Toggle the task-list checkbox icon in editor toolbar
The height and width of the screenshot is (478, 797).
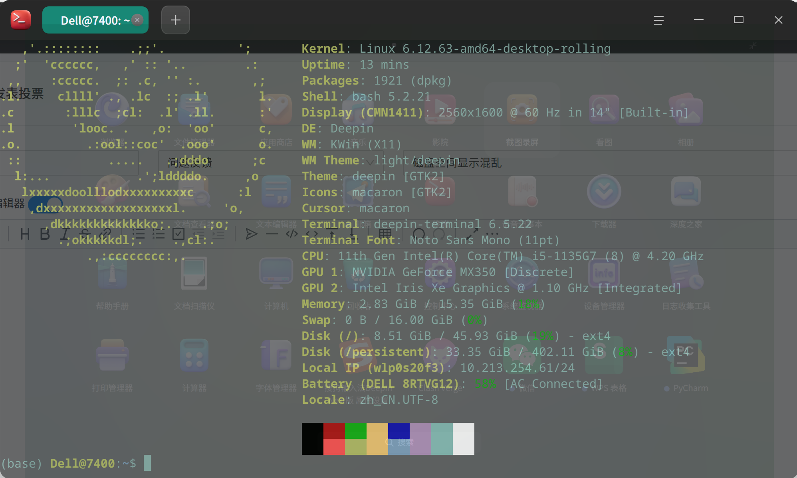(178, 234)
